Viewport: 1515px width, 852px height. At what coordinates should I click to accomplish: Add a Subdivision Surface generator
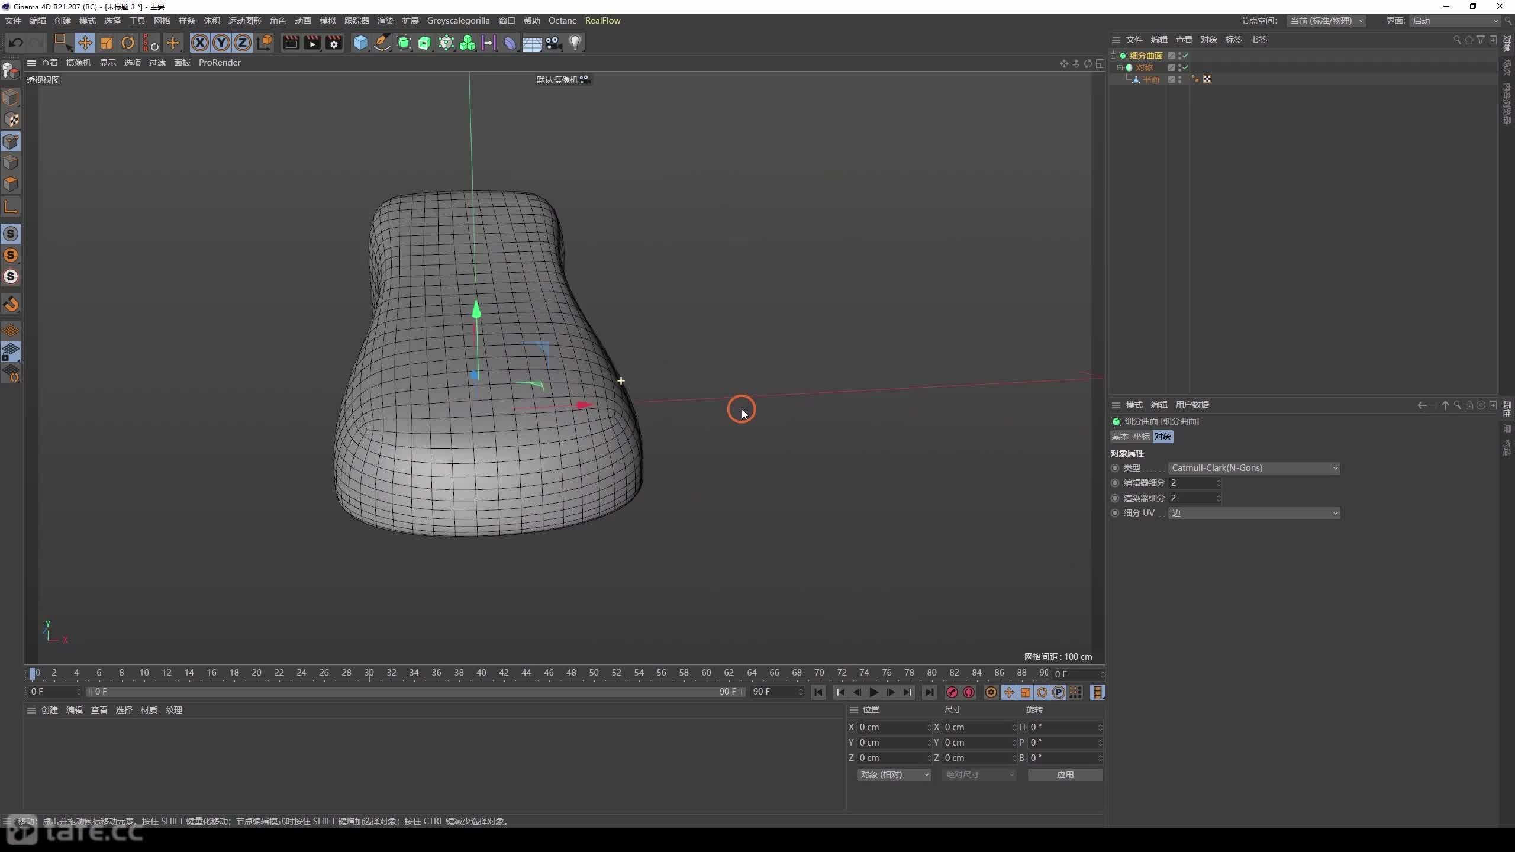pyautogui.click(x=404, y=43)
